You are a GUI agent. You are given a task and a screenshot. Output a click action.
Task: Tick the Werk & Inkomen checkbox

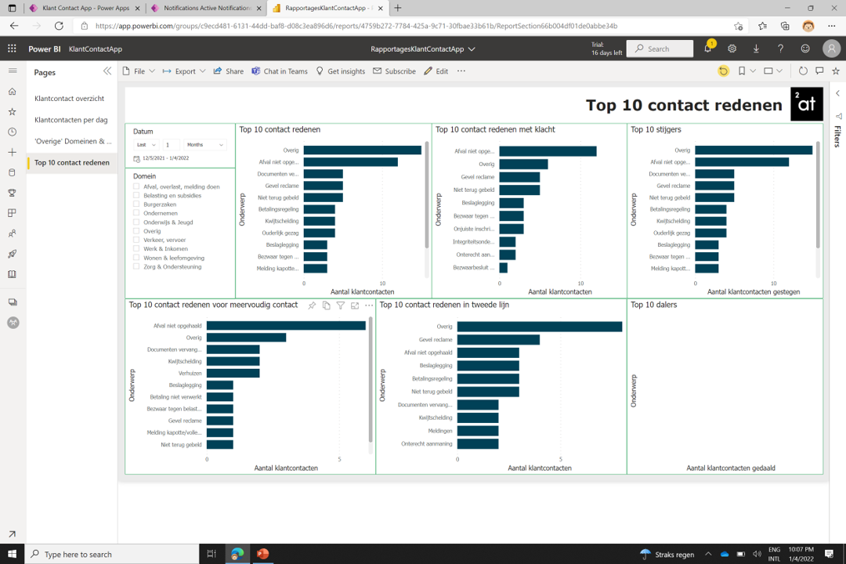point(136,249)
